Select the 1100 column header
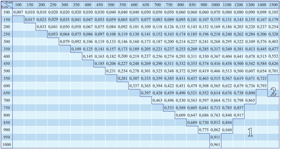Viewport: 281px width, 149px height. pyautogui.click(x=227, y=5)
